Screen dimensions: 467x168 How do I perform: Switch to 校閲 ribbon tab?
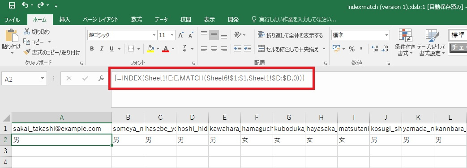[186, 20]
